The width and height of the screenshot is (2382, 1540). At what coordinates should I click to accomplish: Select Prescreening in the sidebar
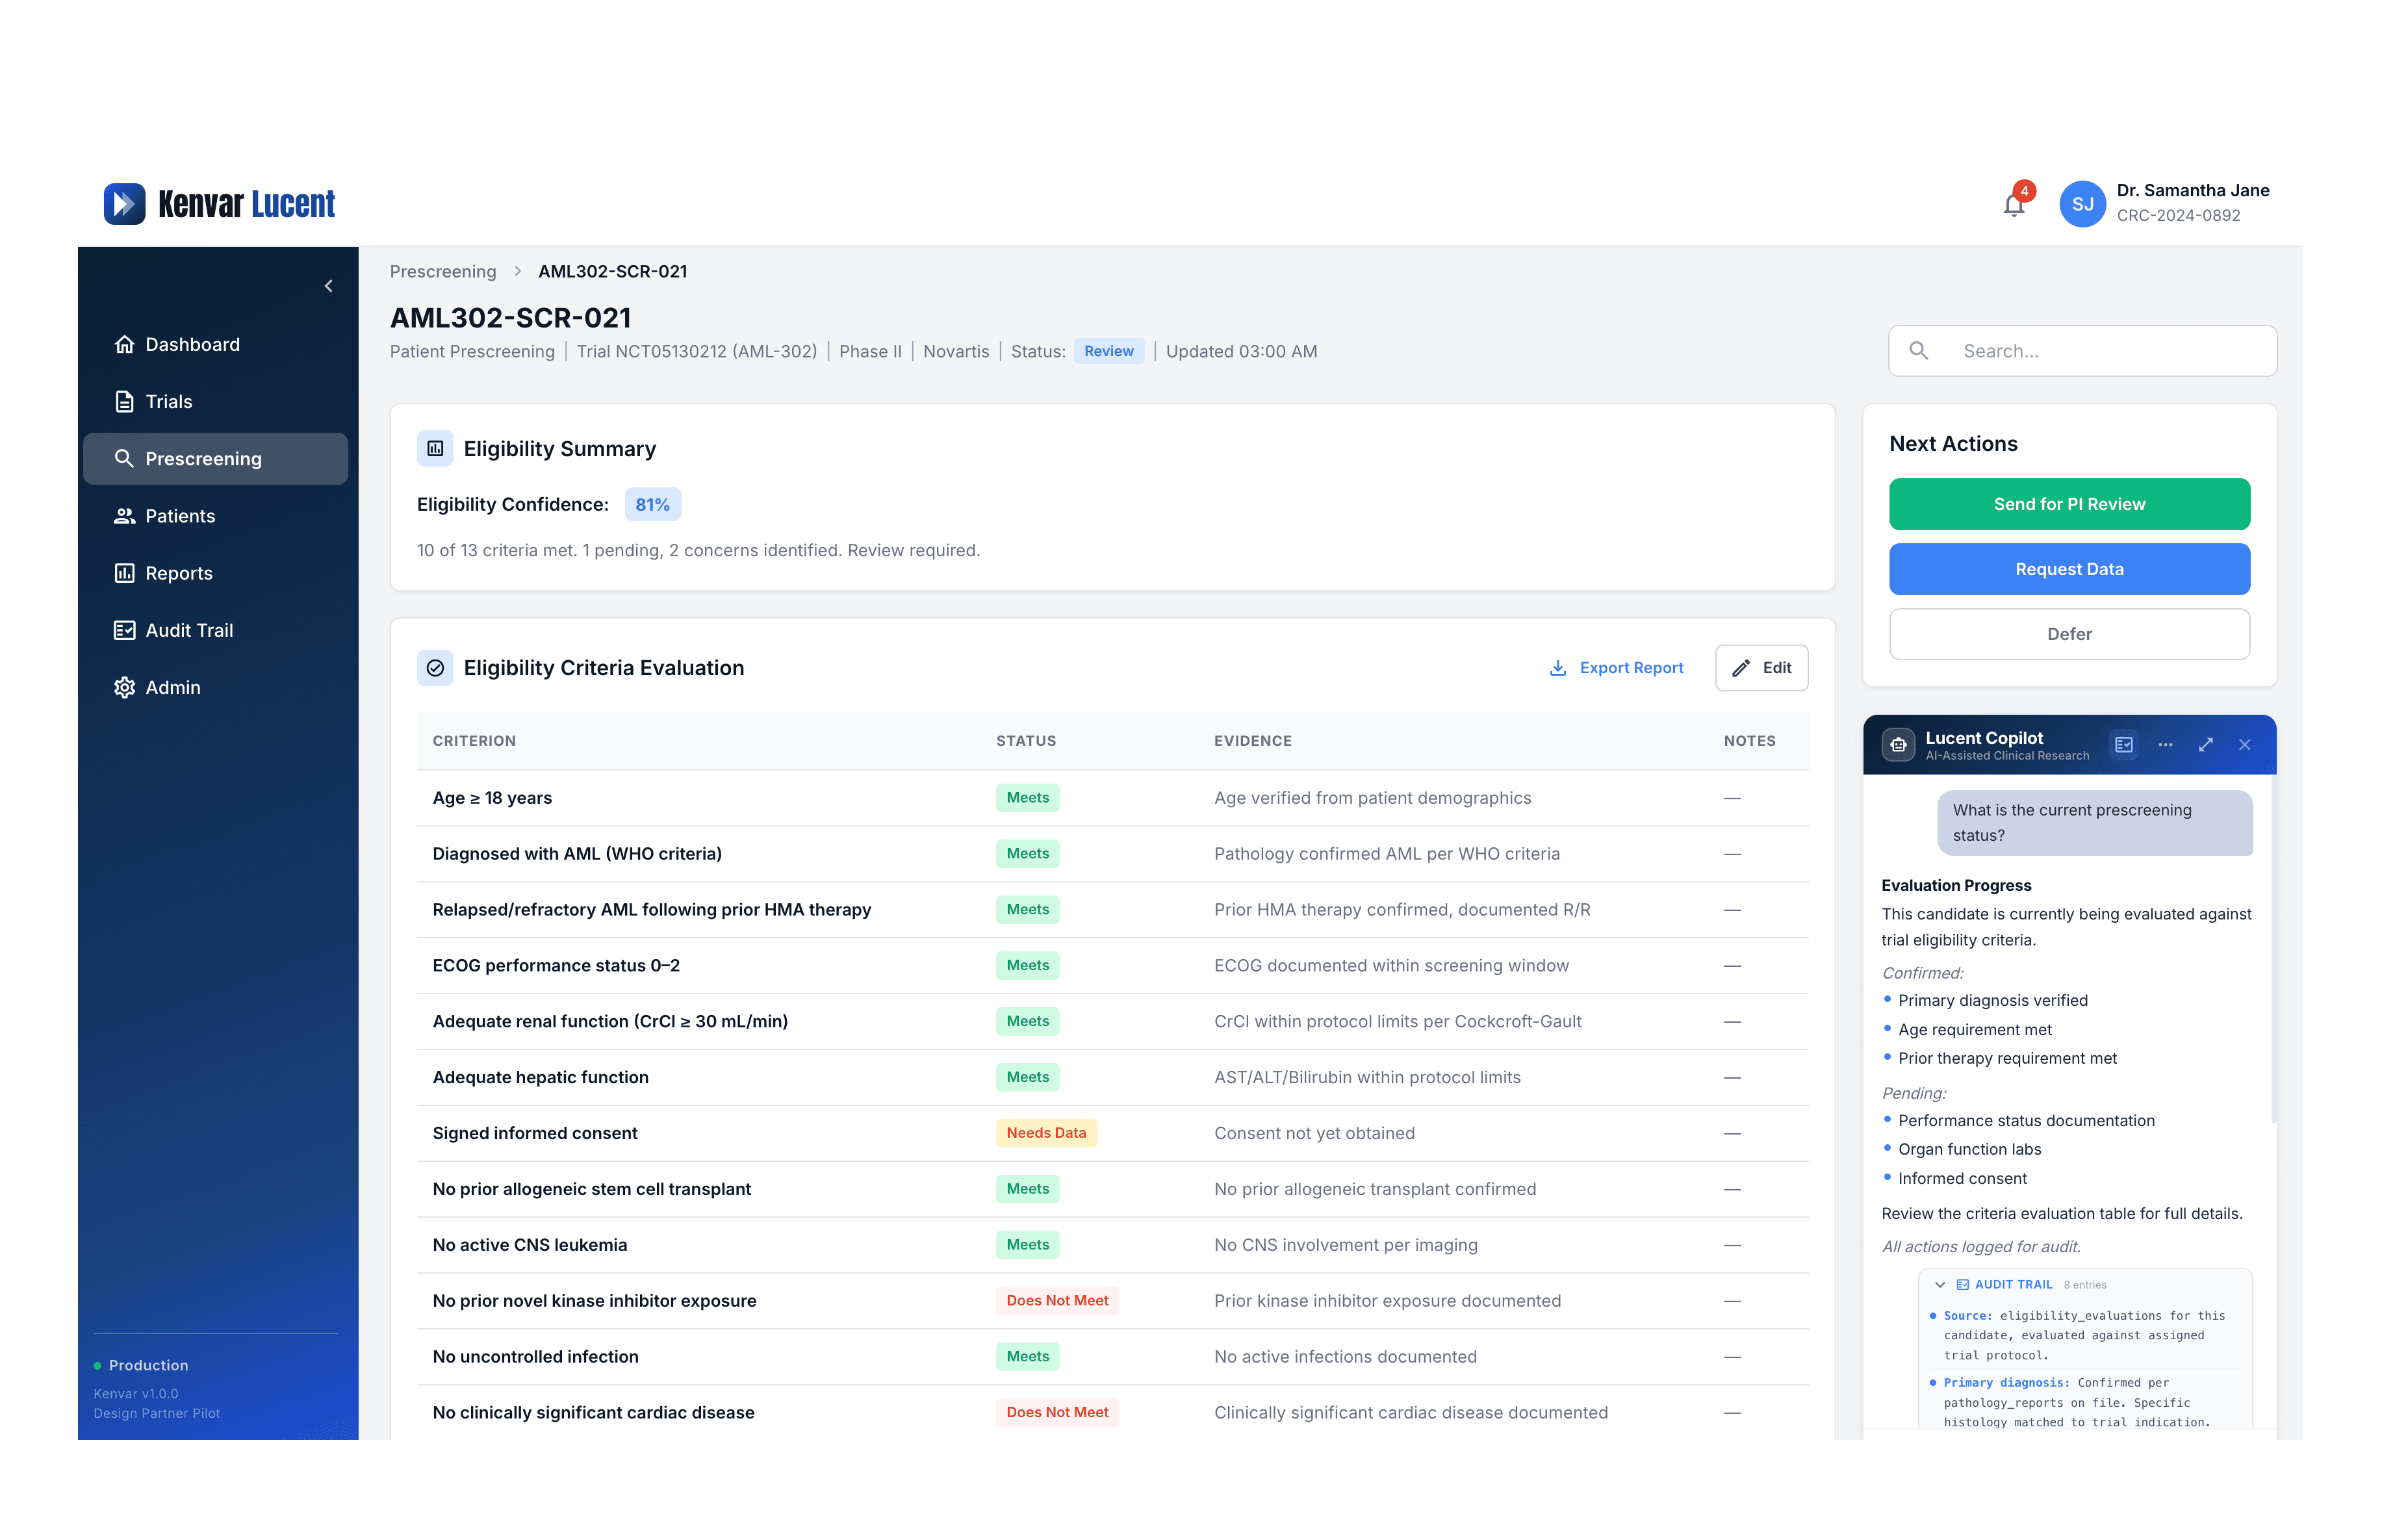click(x=216, y=459)
